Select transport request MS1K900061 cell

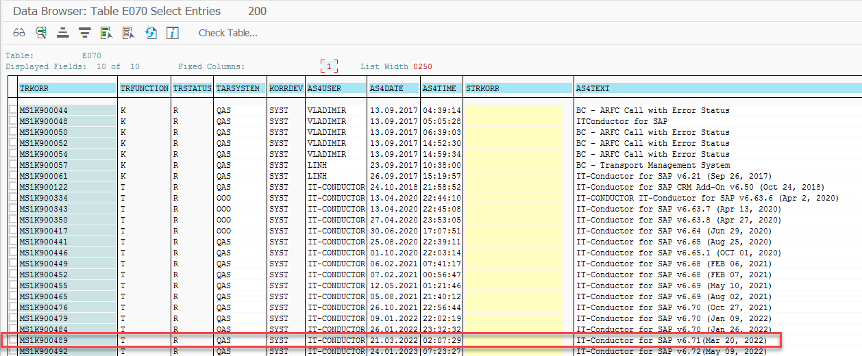[67, 176]
